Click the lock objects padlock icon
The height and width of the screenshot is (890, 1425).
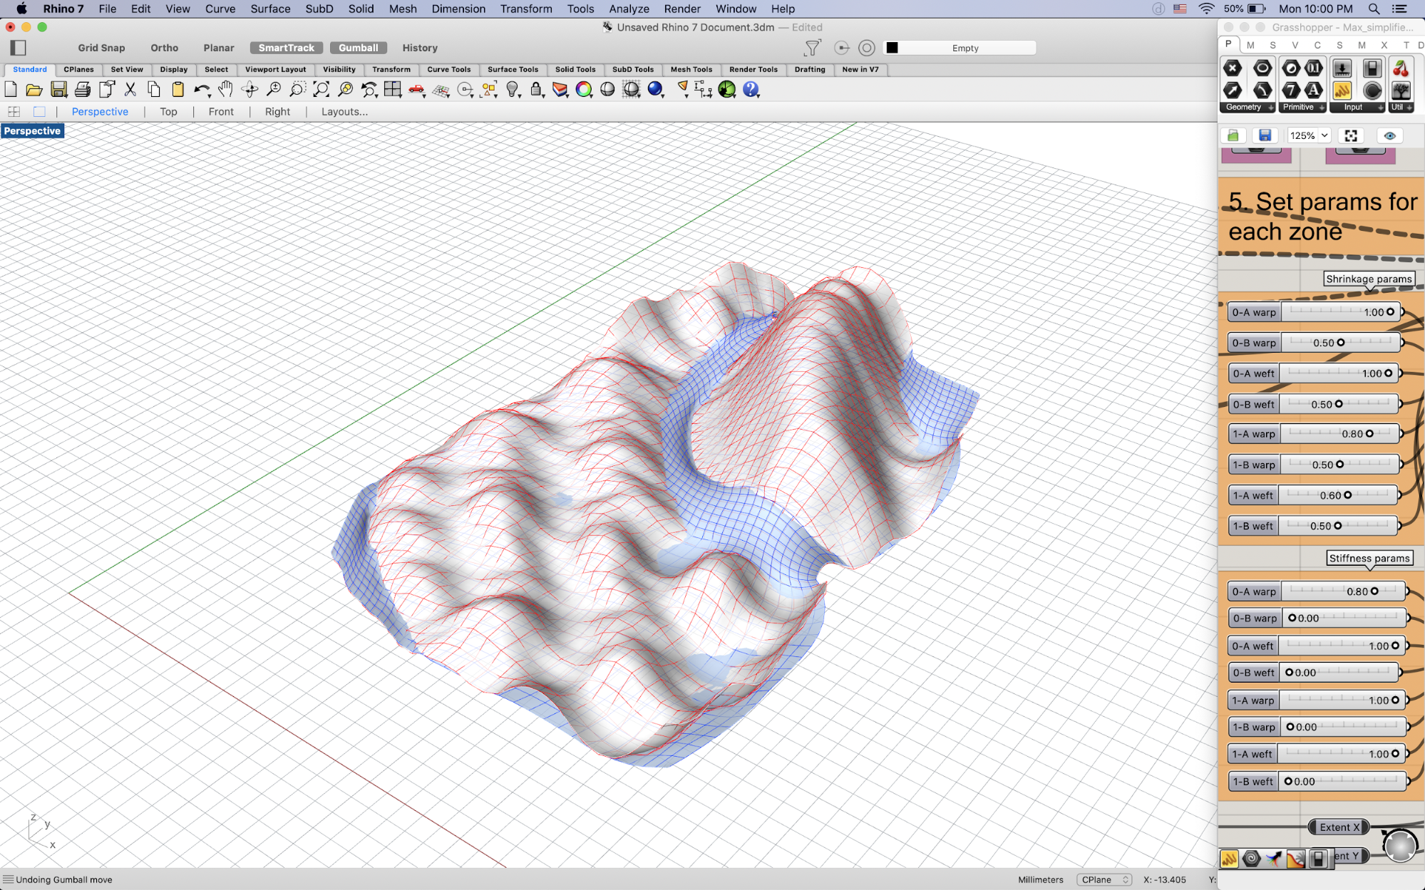pos(536,89)
